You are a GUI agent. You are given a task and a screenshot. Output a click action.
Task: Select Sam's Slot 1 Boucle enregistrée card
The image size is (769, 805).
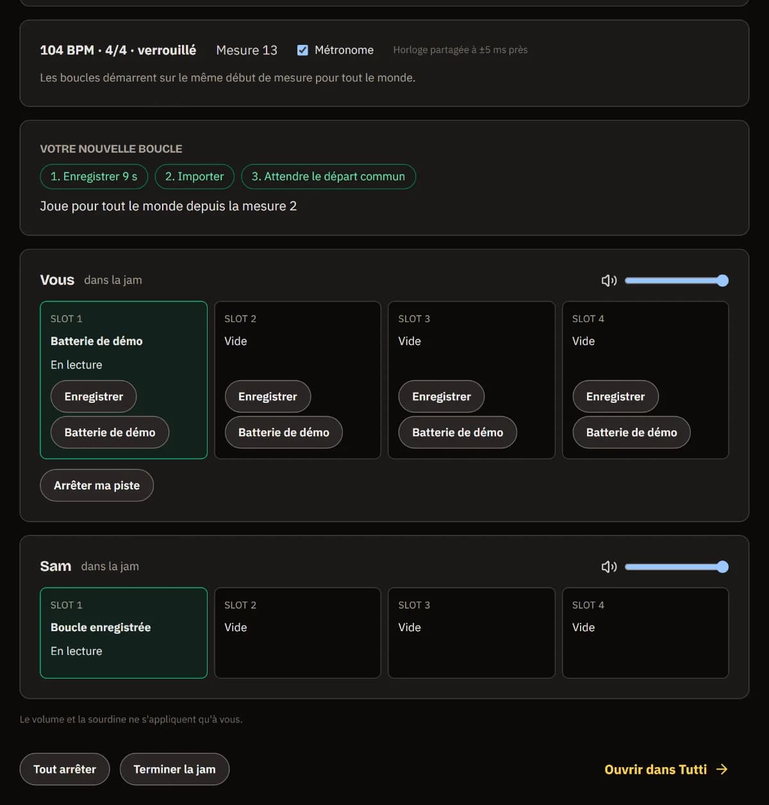pos(124,633)
